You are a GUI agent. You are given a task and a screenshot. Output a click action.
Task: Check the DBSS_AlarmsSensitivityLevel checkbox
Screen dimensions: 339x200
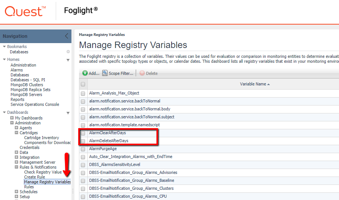pos(83,165)
